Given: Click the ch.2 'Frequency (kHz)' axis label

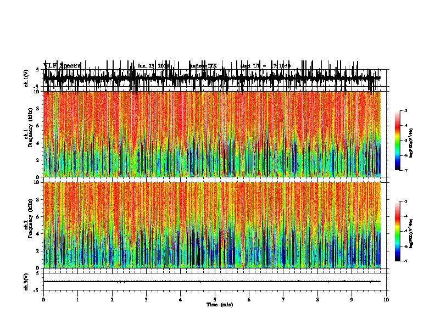Looking at the screenshot, I should coord(30,219).
